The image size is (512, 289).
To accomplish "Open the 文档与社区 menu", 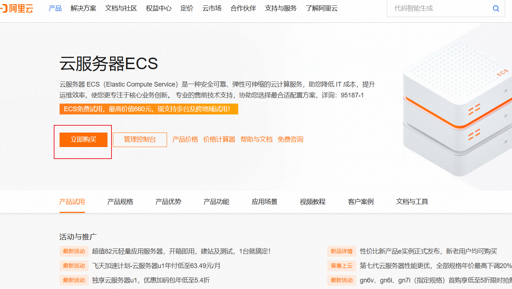I will click(x=121, y=8).
